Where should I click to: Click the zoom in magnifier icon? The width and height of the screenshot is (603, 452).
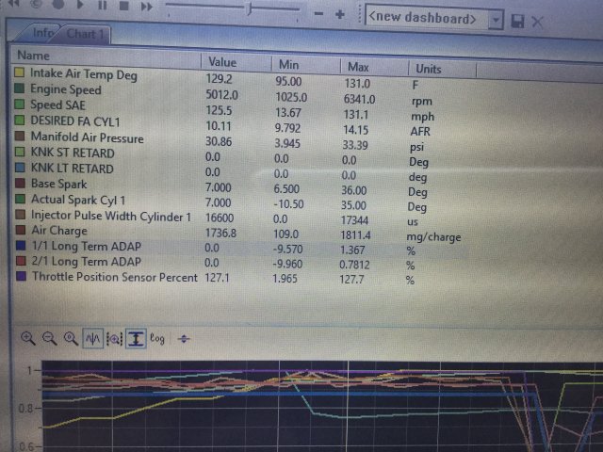point(26,337)
